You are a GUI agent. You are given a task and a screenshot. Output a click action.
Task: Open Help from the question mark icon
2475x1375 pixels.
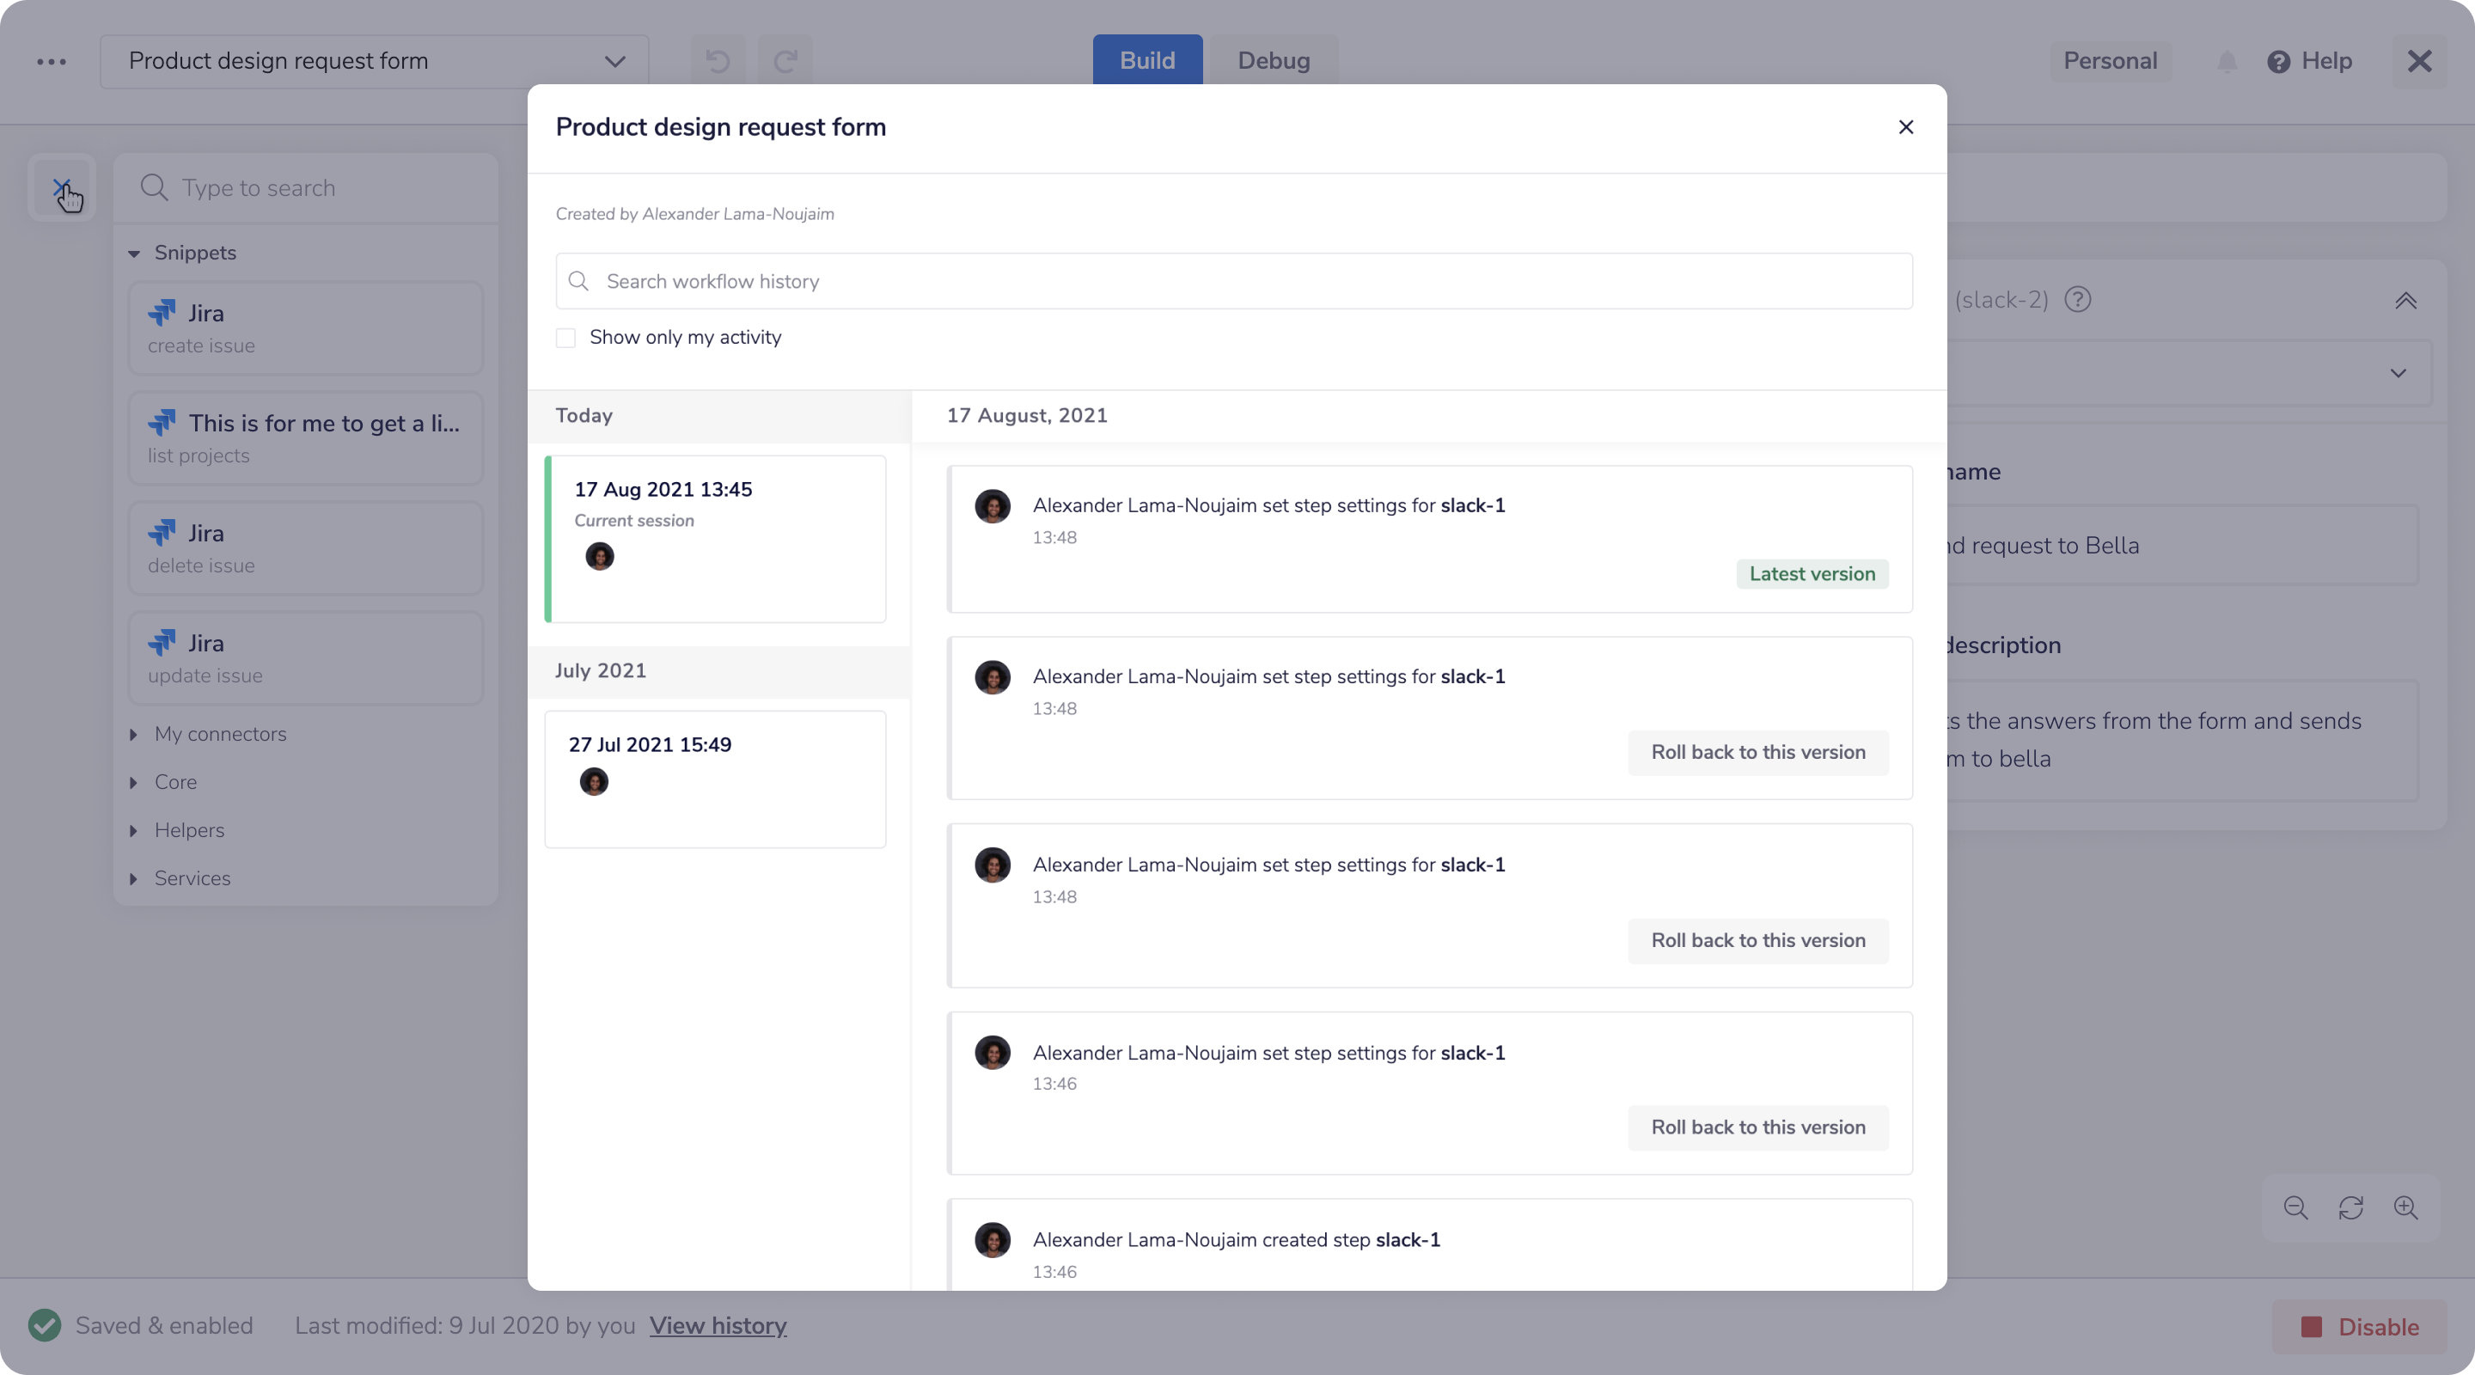[2278, 62]
